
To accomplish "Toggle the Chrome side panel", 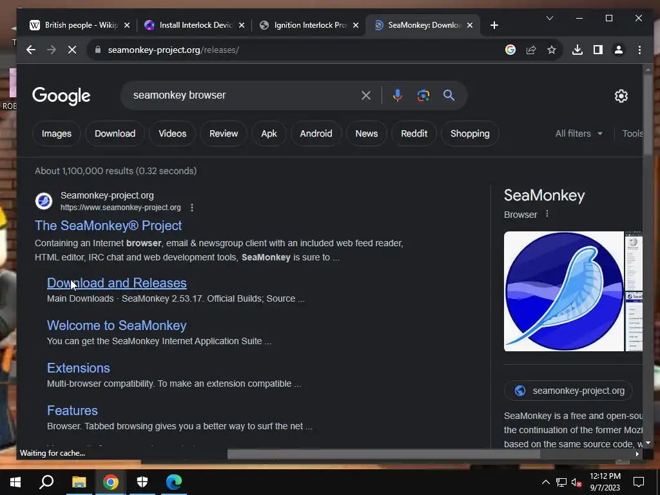I will (597, 50).
